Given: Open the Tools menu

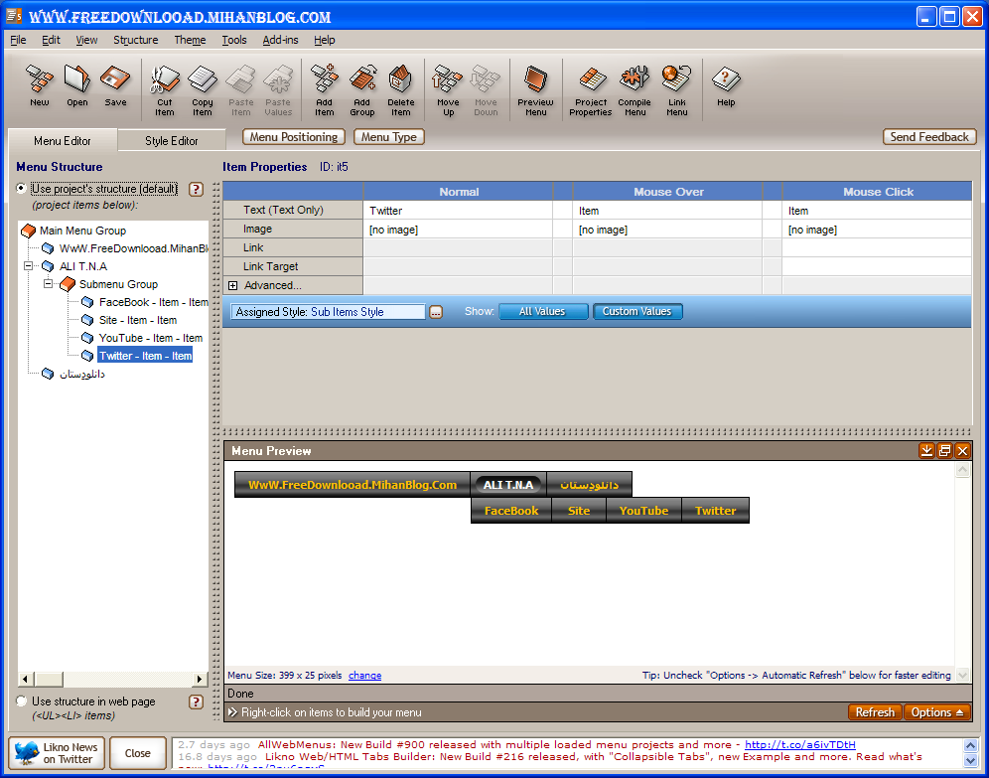Looking at the screenshot, I should [234, 40].
